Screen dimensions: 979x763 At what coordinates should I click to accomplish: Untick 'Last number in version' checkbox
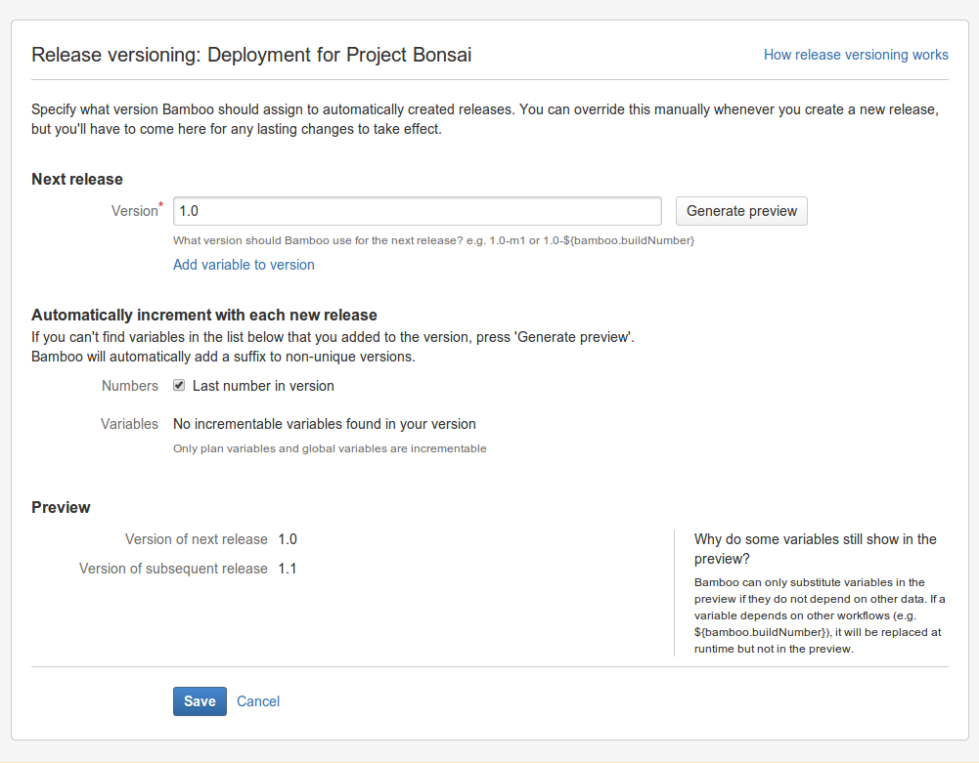(x=179, y=386)
